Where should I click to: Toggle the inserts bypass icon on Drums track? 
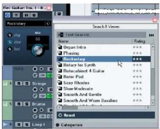[42, 116]
